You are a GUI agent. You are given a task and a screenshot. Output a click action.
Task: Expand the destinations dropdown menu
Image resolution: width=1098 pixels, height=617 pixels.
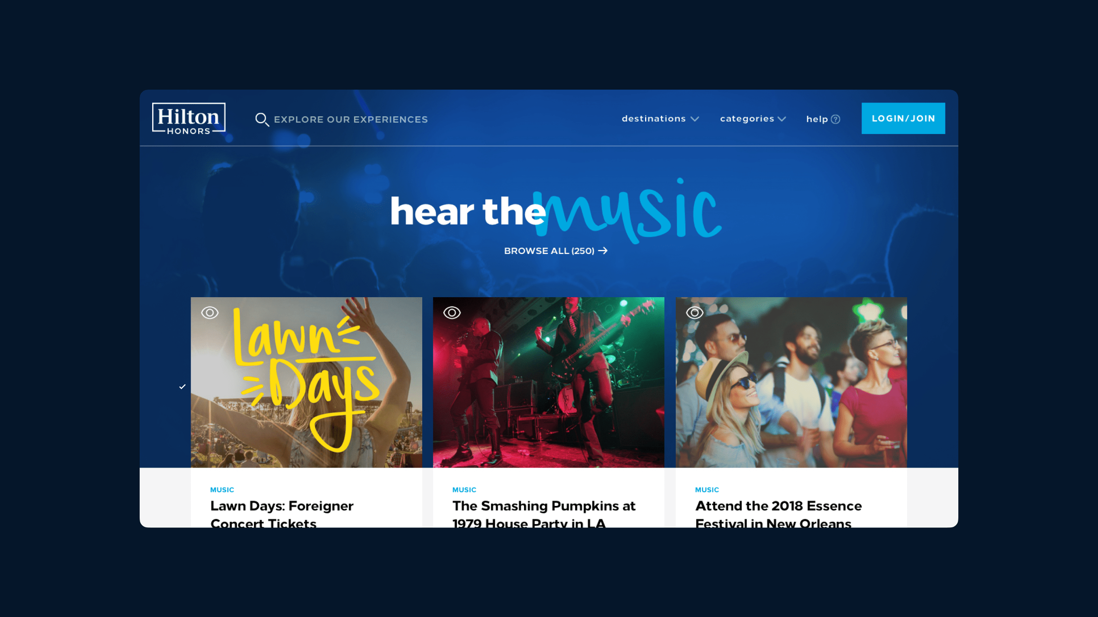click(660, 118)
